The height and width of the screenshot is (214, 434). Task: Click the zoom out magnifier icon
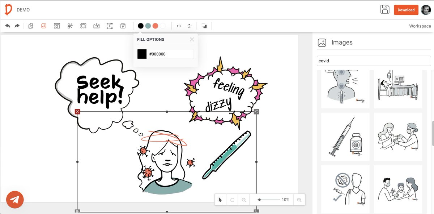(x=243, y=199)
